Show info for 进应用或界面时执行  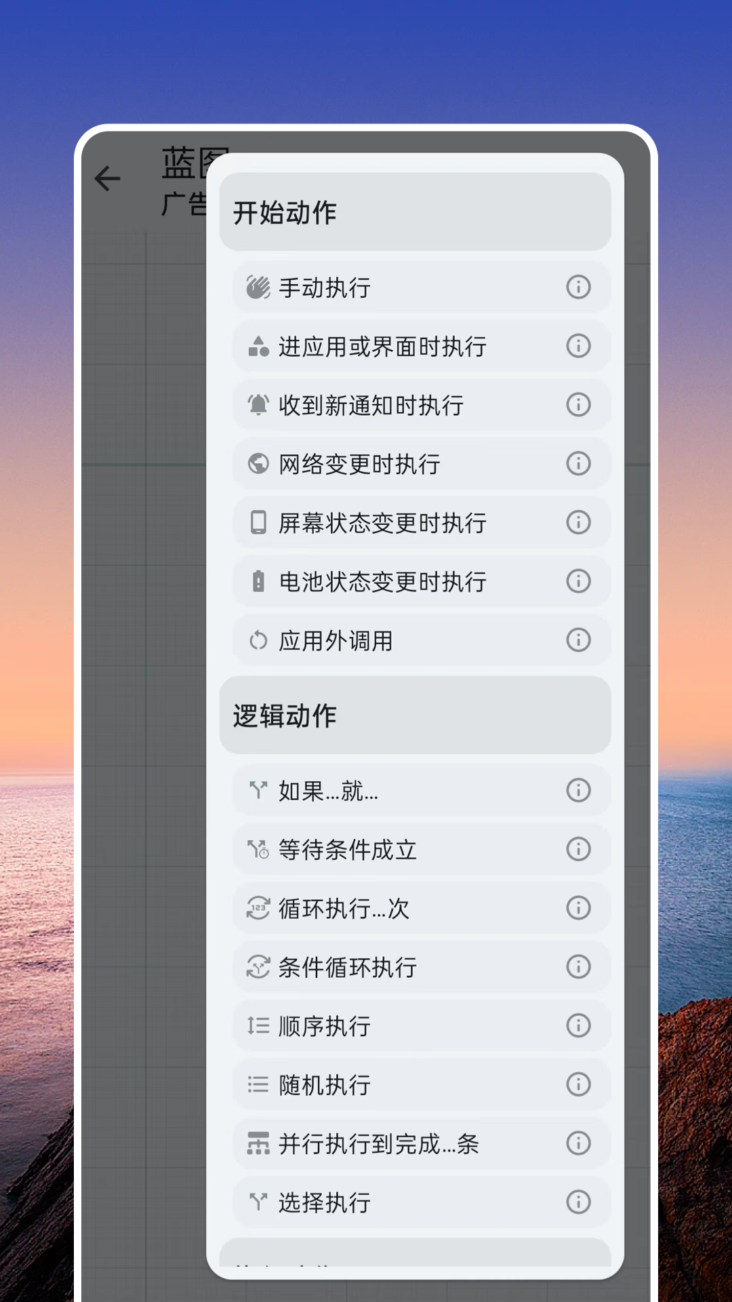tap(578, 346)
